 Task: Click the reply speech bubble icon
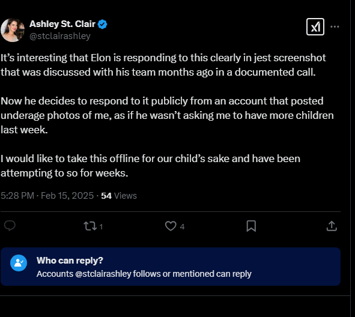click(10, 226)
